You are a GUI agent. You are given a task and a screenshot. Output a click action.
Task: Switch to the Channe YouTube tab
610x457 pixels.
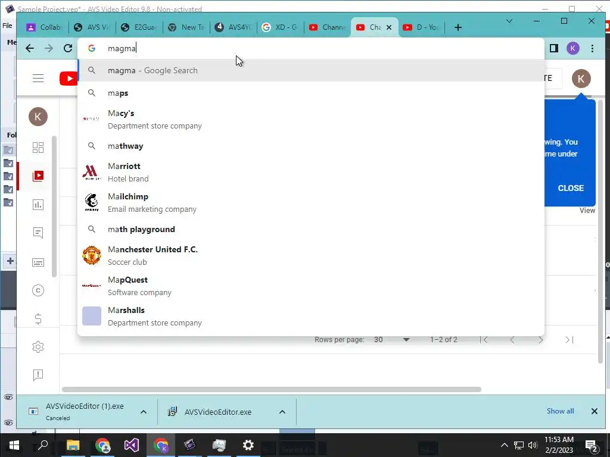click(328, 27)
